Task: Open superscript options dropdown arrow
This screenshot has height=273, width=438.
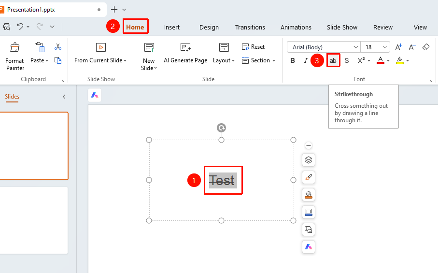Action: coord(369,60)
